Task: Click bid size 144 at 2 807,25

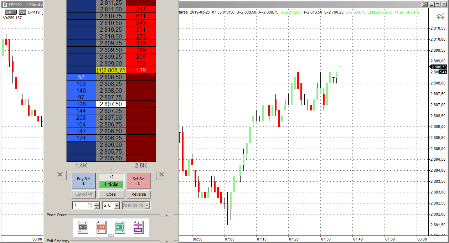Action: (x=81, y=111)
